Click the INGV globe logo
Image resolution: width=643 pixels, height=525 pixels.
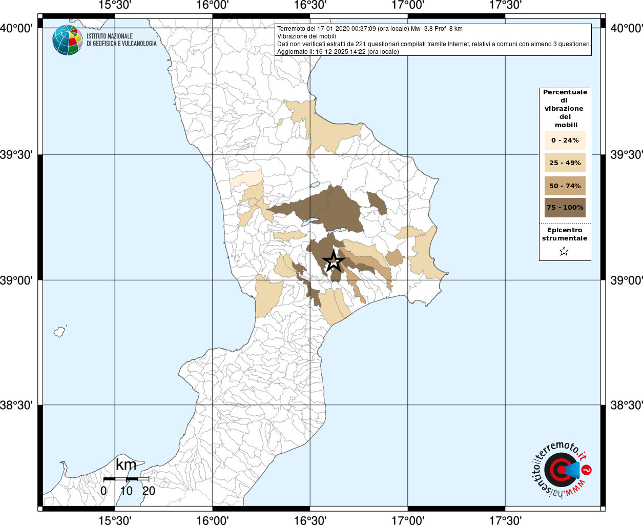(x=67, y=40)
